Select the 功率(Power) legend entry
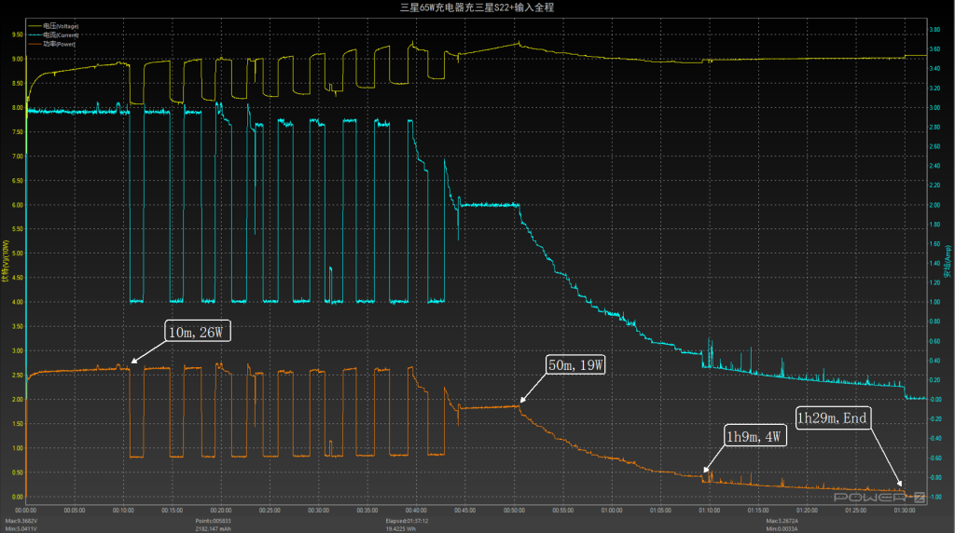This screenshot has height=533, width=955. [x=52, y=44]
